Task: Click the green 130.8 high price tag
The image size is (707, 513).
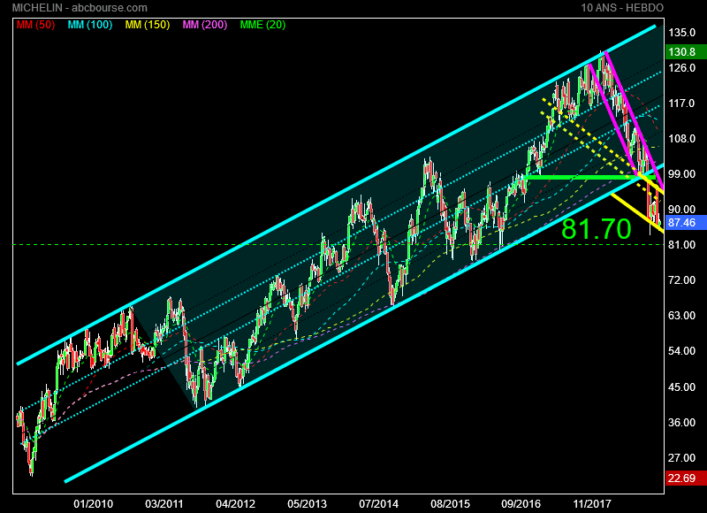Action: pyautogui.click(x=686, y=52)
